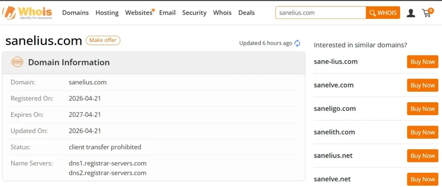Open the Hosting menu
The height and width of the screenshot is (187, 442).
coord(107,12)
